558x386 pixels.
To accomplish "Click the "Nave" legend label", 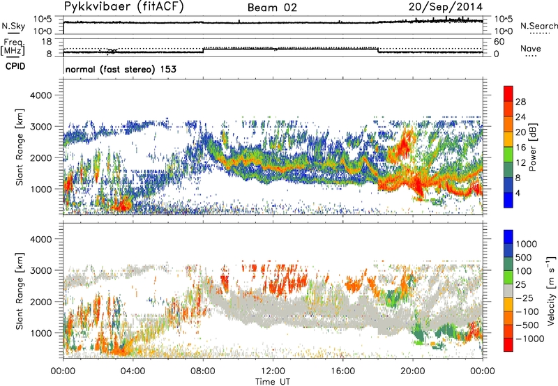I will pyautogui.click(x=531, y=49).
